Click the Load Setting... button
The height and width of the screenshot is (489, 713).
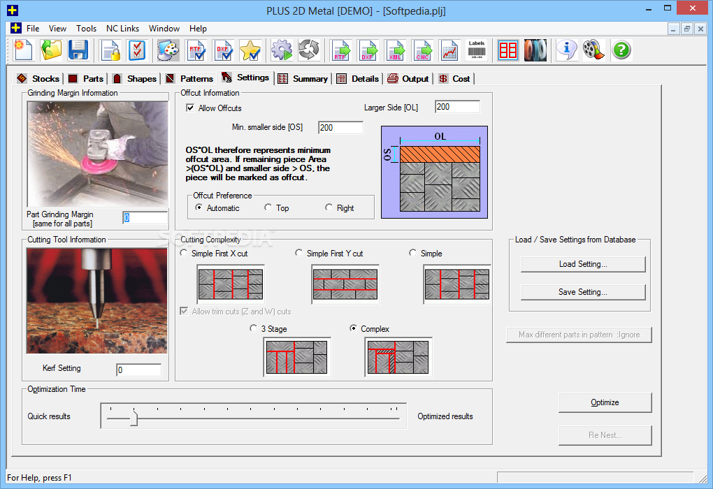coord(583,264)
